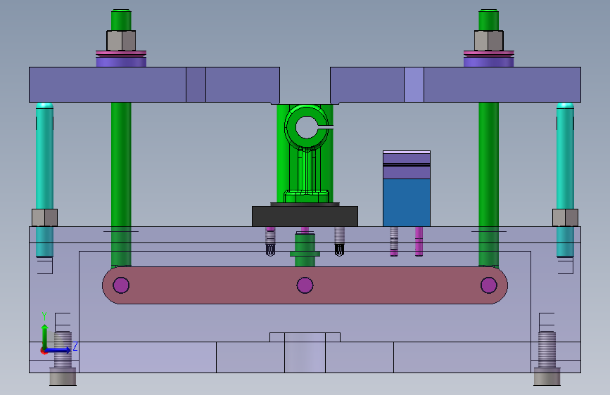Select the dark gray plate under green clamp
The height and width of the screenshot is (395, 610).
coord(305,216)
